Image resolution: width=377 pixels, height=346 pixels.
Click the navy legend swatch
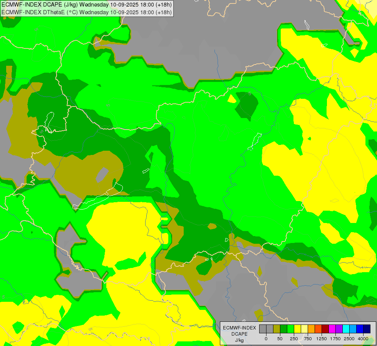pyautogui.click(x=367, y=329)
